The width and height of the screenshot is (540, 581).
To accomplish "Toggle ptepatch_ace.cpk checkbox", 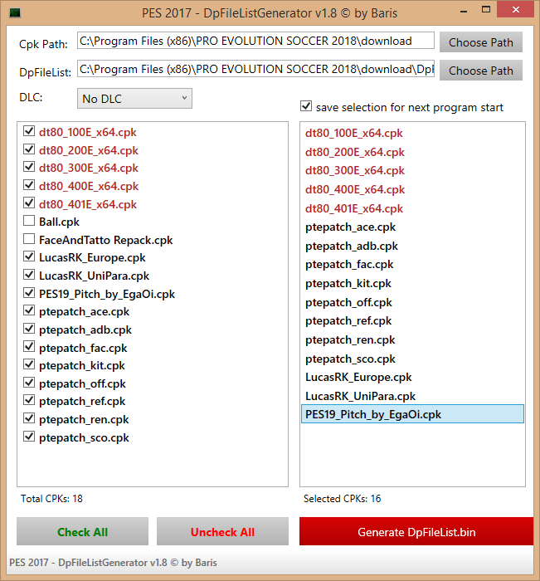I will click(x=29, y=310).
